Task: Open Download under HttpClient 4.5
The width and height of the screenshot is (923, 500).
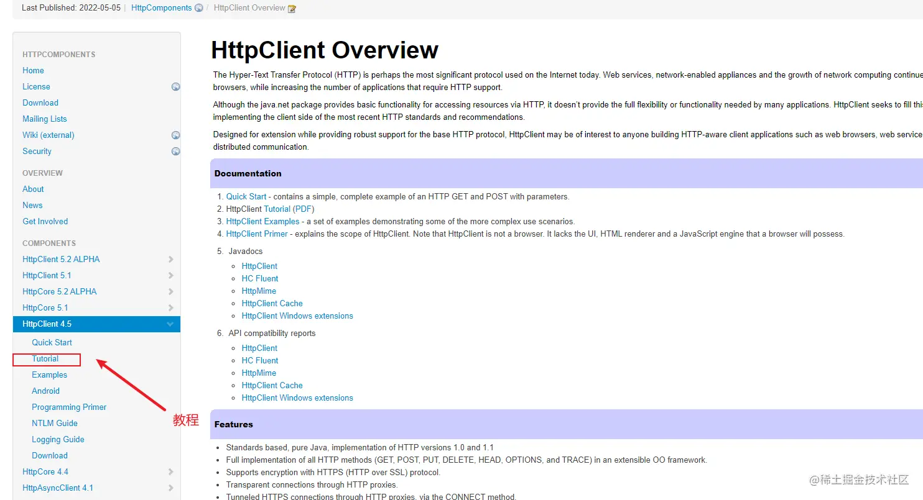Action: click(50, 455)
